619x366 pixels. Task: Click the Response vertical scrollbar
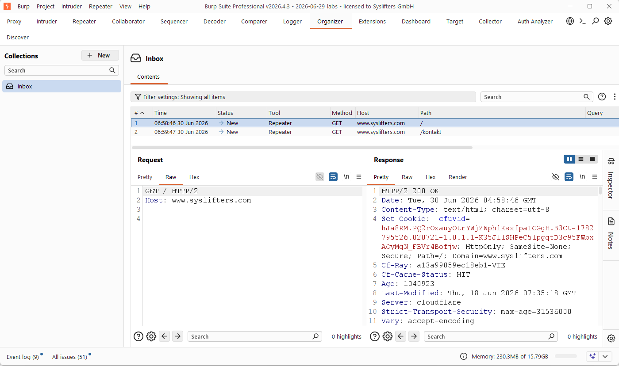coord(600,191)
